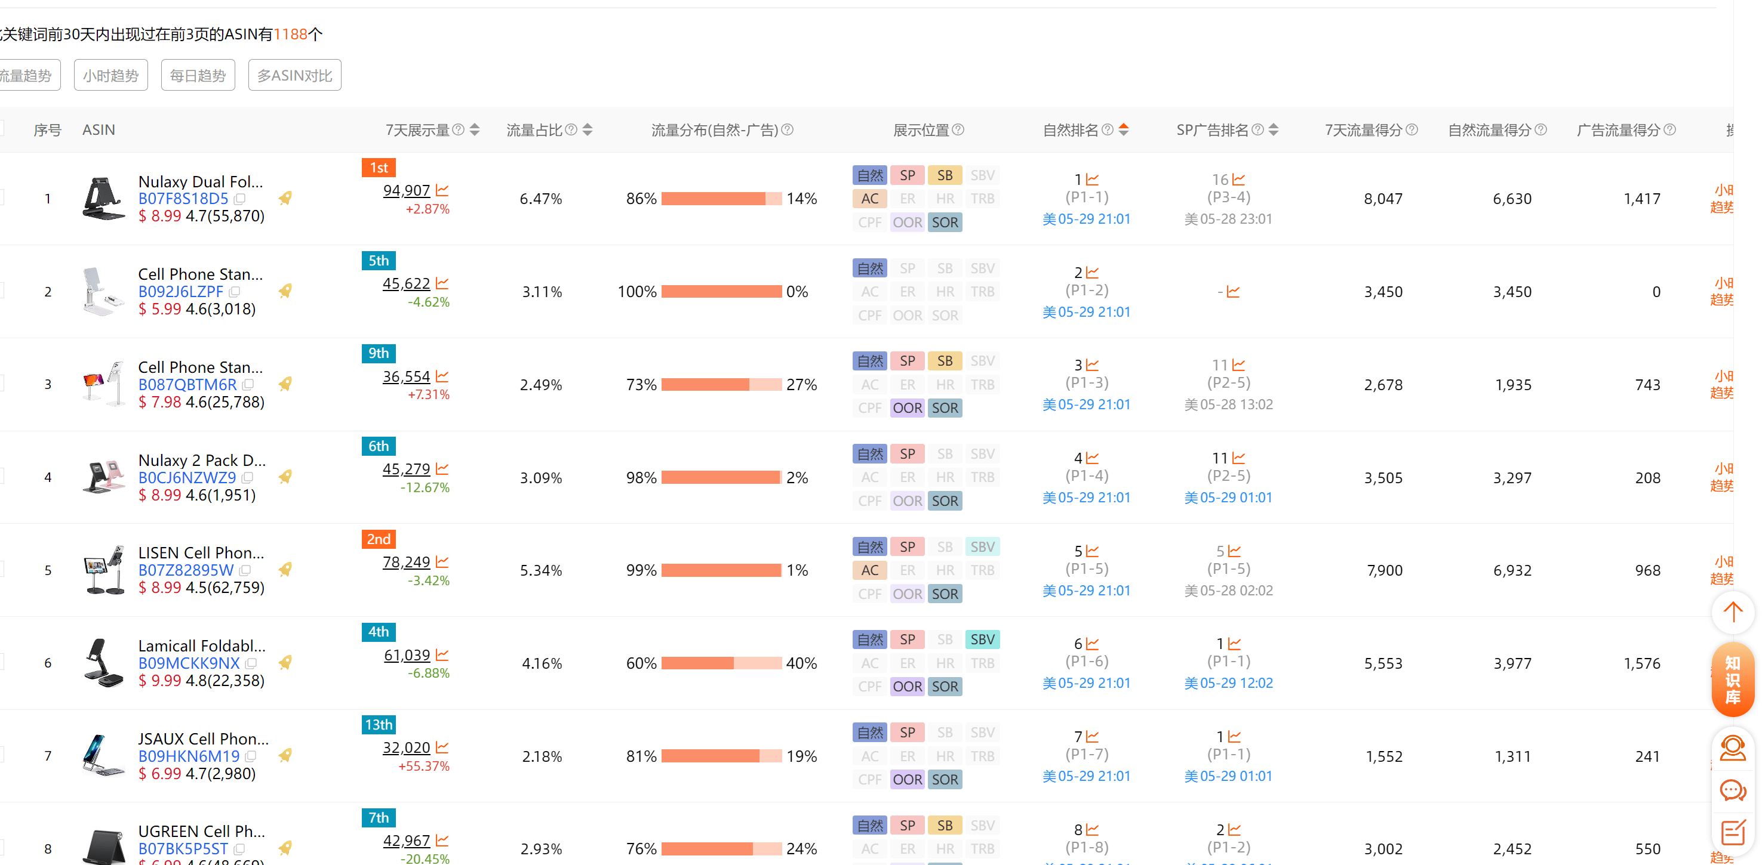1762x865 pixels.
Task: Open trend chart icon beside 94,907 impressions
Action: (x=442, y=190)
